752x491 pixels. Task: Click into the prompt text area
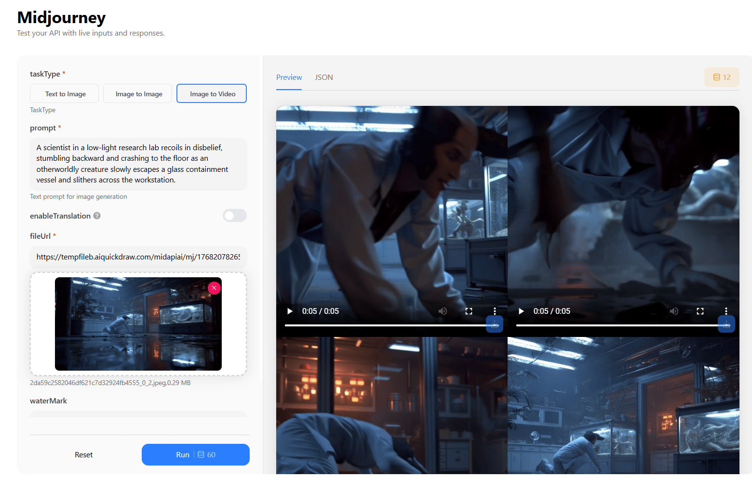(138, 164)
